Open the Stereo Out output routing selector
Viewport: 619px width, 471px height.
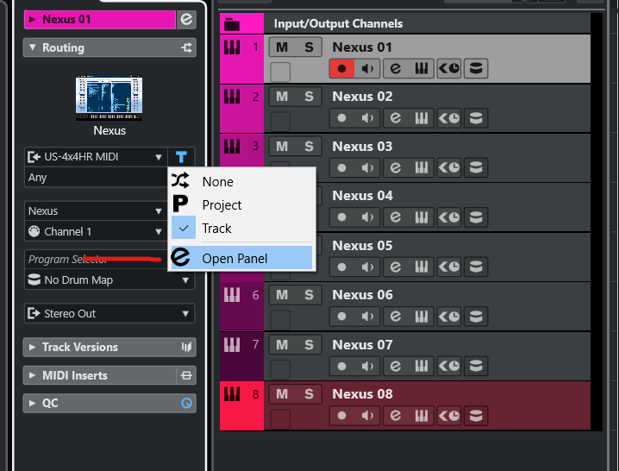click(x=109, y=313)
